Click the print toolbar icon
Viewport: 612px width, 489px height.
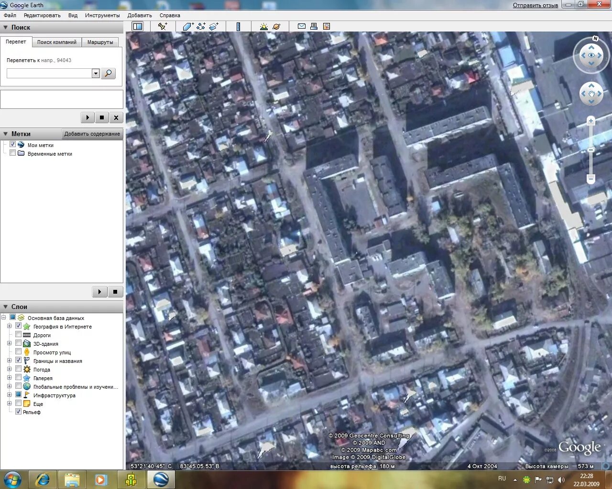tap(314, 26)
